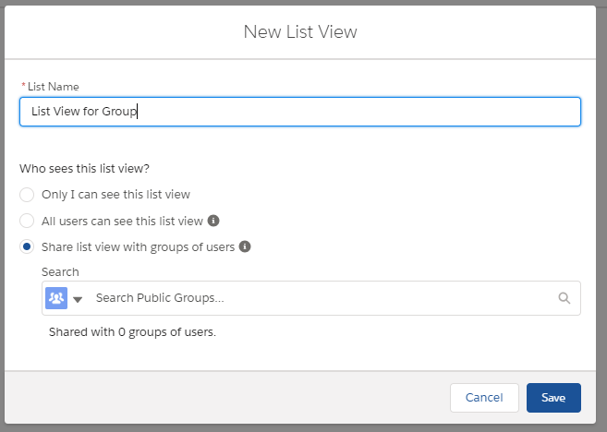The image size is (607, 432).
Task: Select the Only I can see radio circle
Action: coord(28,195)
